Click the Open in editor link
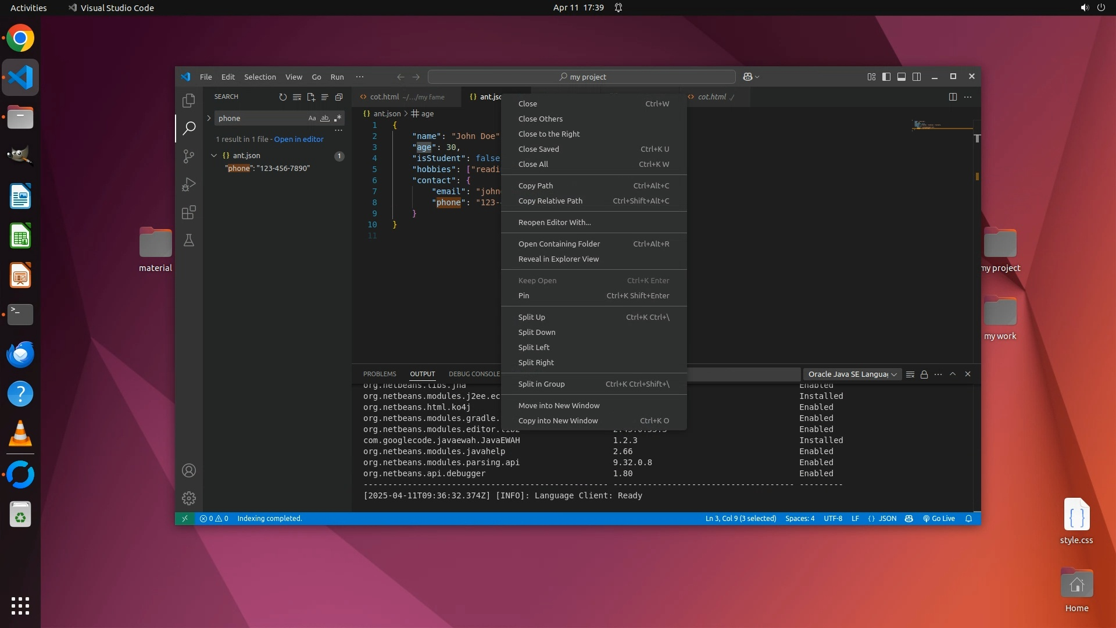Screen dimensions: 1116x628 pos(299,140)
